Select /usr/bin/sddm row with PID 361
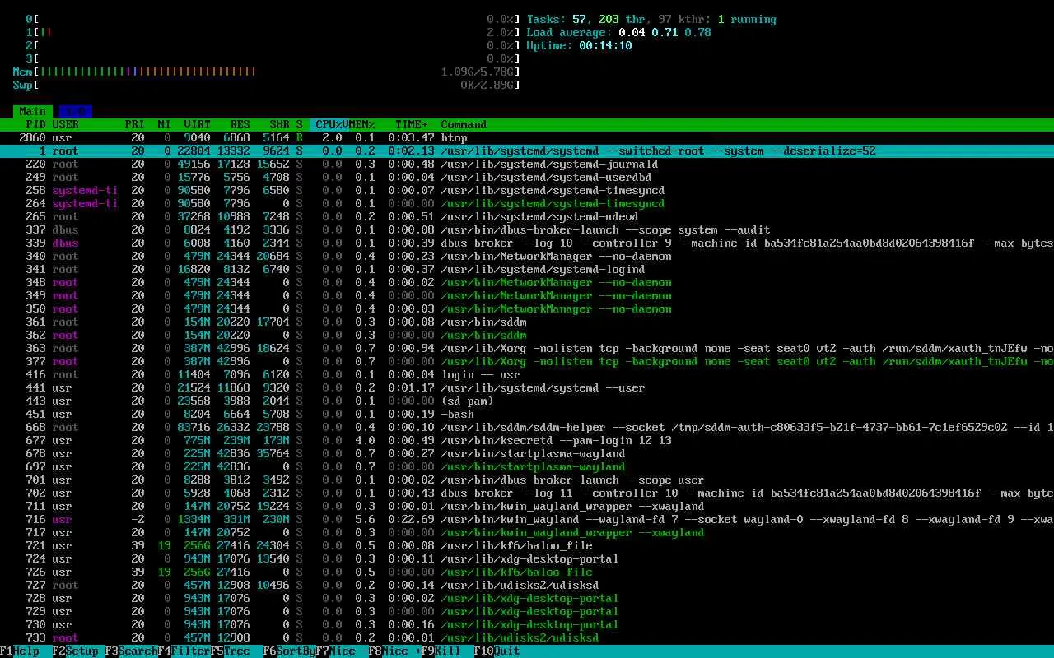1054x658 pixels. point(527,322)
